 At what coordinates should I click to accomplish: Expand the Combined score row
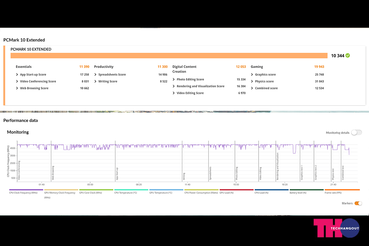(252, 88)
